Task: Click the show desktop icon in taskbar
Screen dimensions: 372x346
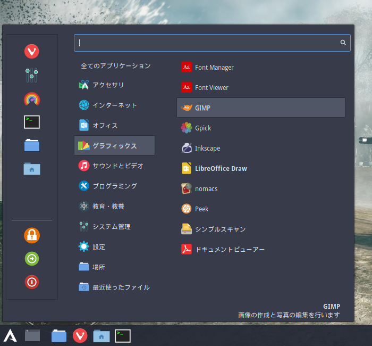Action: point(32,335)
